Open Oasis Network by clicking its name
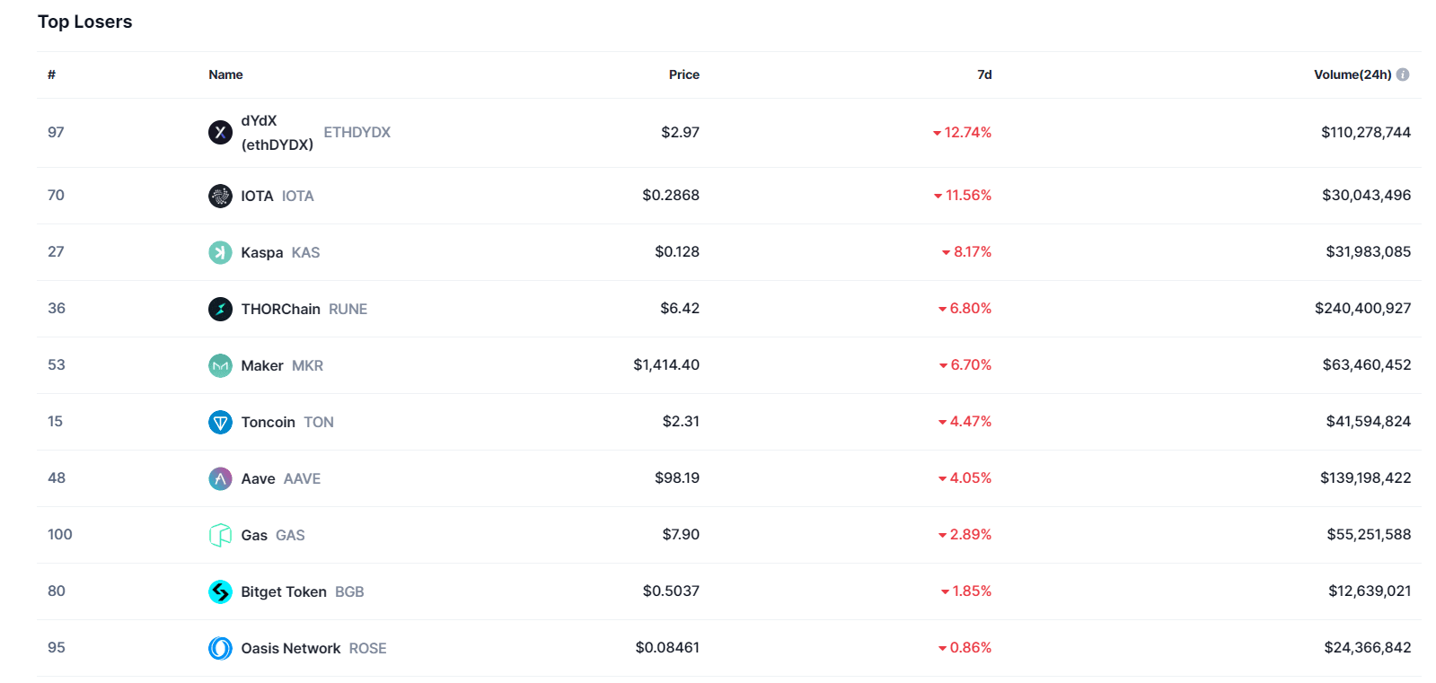1436x683 pixels. pyautogui.click(x=290, y=648)
